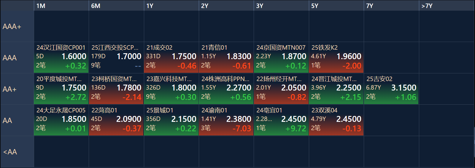Click the 2.2700 yield of 24株洲高科PPN
The width and height of the screenshot is (475, 168).
click(x=239, y=88)
